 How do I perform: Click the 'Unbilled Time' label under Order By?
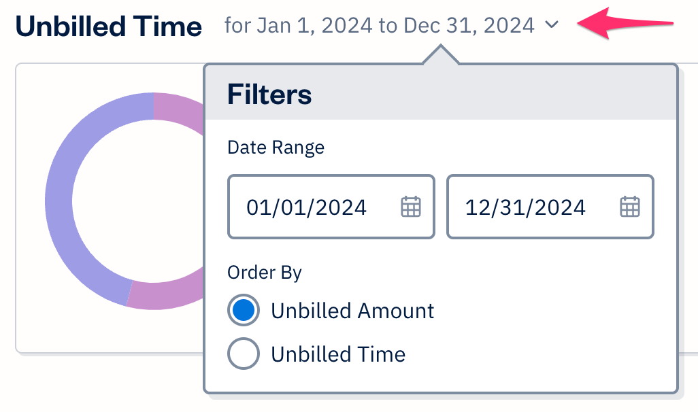pyautogui.click(x=338, y=354)
